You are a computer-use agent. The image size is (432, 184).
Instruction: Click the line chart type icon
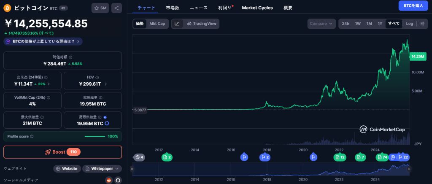pos(177,24)
